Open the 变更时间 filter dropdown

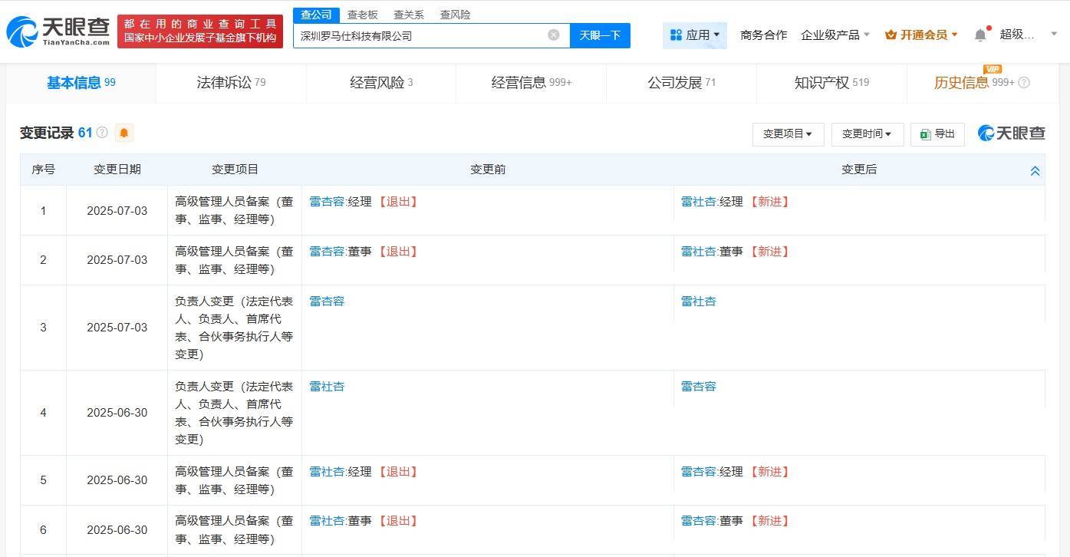[x=867, y=133]
